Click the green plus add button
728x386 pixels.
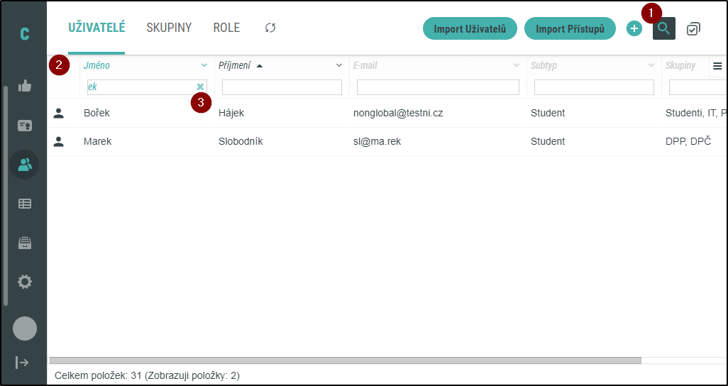coord(634,29)
